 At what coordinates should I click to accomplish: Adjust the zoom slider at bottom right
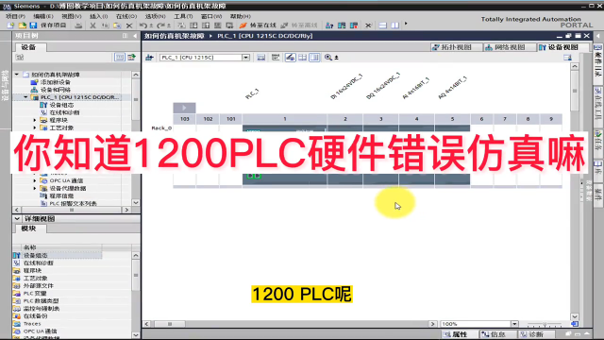point(545,324)
